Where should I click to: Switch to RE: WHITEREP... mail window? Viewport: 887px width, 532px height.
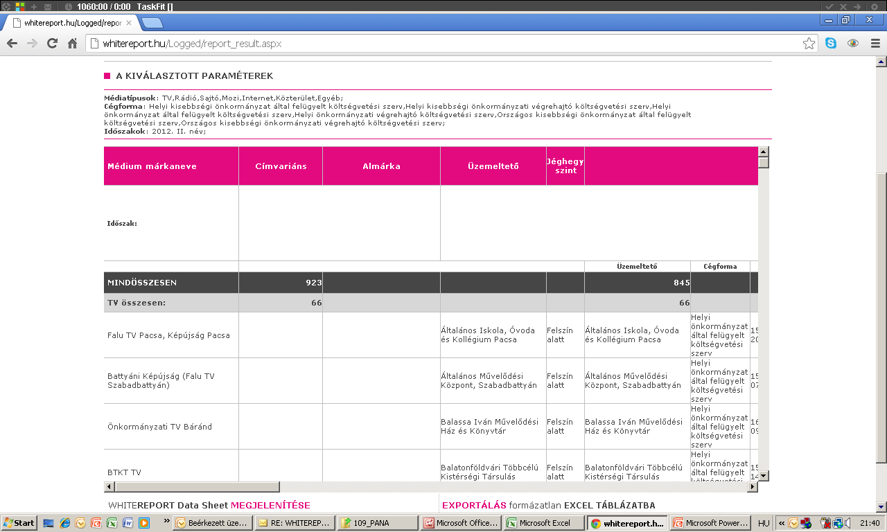click(x=295, y=523)
